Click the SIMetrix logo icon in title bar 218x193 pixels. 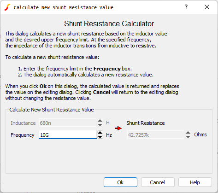pos(7,7)
